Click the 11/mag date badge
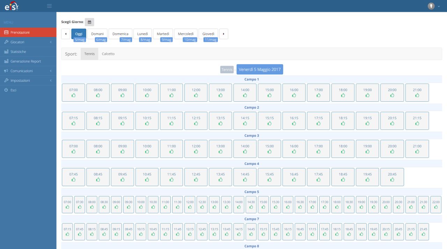447x249 pixels. (x=211, y=40)
